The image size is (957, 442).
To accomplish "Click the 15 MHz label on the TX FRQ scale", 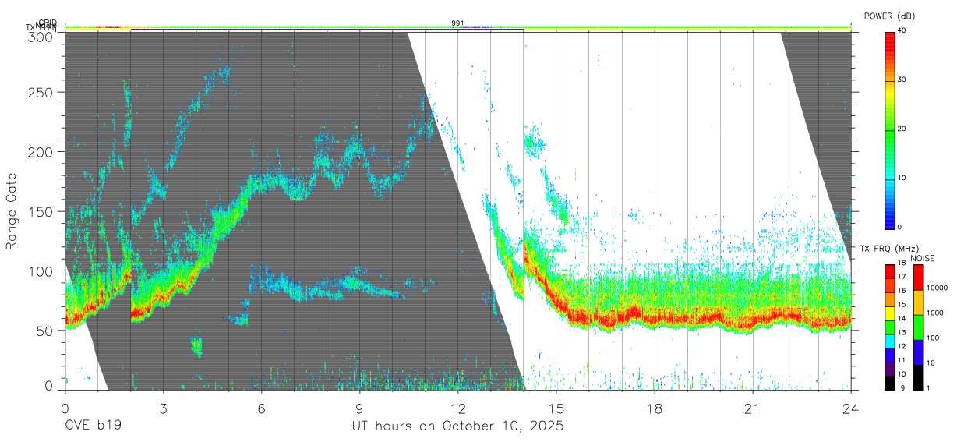I will 900,305.
